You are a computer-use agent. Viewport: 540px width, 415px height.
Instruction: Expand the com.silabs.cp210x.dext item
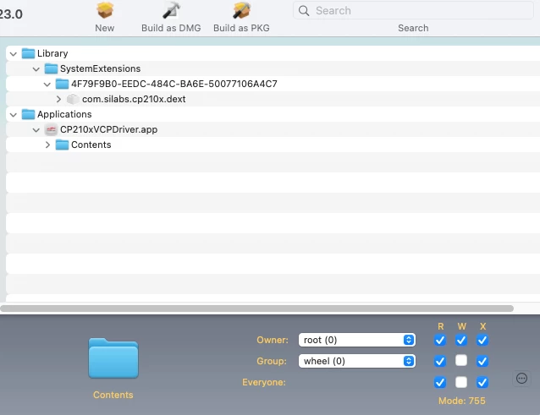tap(58, 99)
